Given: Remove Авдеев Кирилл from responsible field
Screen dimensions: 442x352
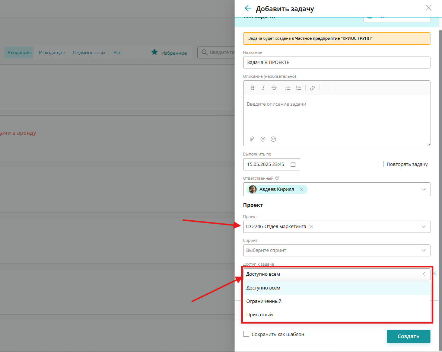Looking at the screenshot, I should point(301,189).
